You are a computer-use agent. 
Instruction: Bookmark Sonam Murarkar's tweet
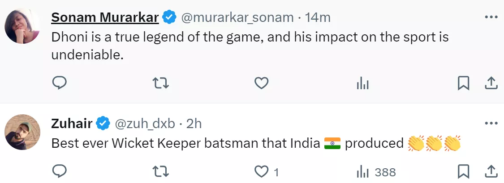(x=463, y=83)
